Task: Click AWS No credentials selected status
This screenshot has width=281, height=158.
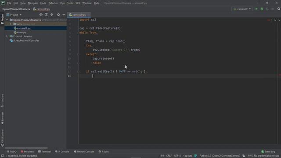Action: (263, 156)
